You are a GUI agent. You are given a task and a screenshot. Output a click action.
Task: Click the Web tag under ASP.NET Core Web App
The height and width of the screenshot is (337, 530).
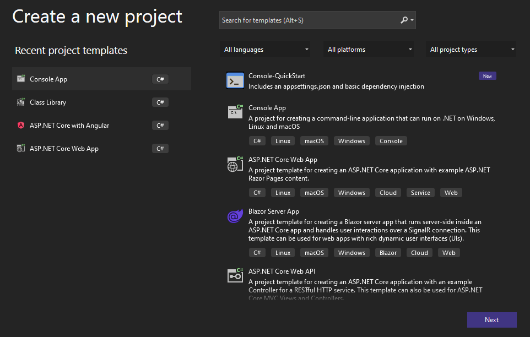(451, 193)
